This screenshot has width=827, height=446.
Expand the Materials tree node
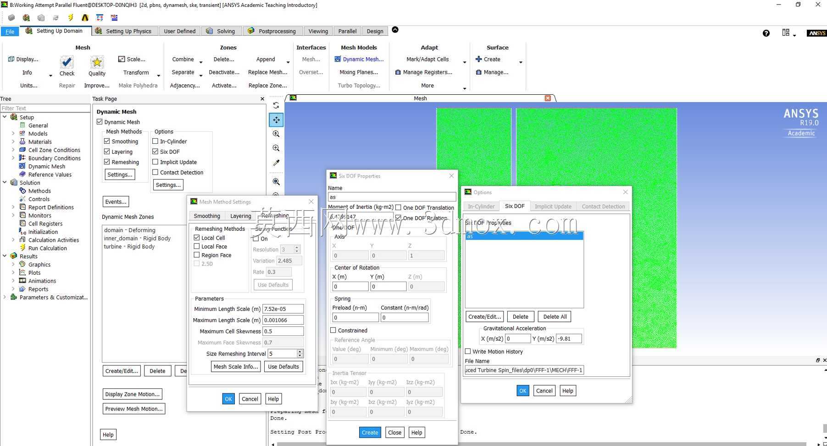pyautogui.click(x=13, y=142)
